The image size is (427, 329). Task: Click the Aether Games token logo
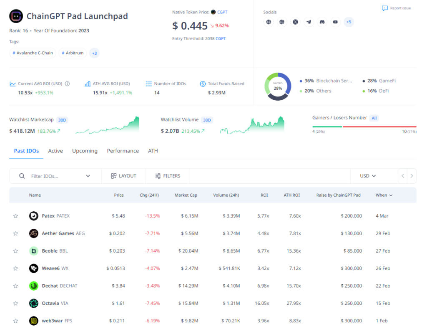click(34, 233)
